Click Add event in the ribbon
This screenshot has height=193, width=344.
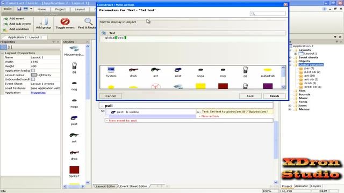[15, 19]
